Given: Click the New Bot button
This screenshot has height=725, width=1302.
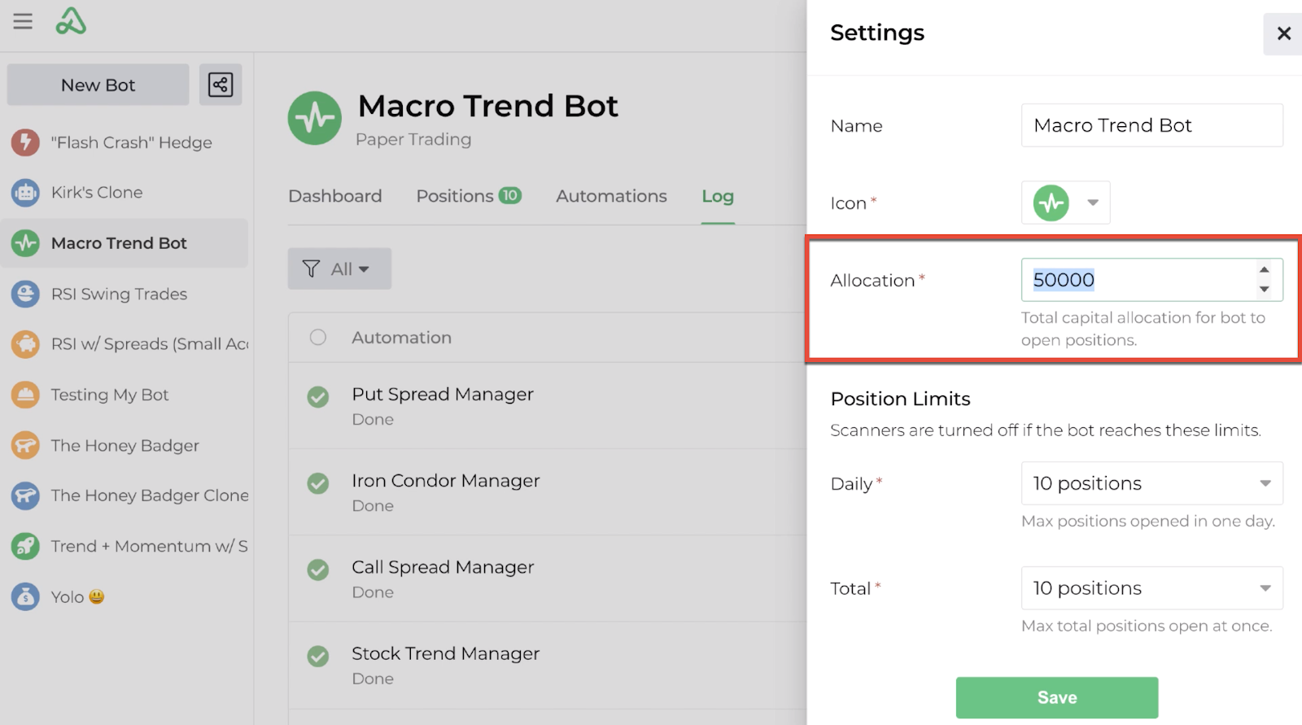Looking at the screenshot, I should click(98, 85).
